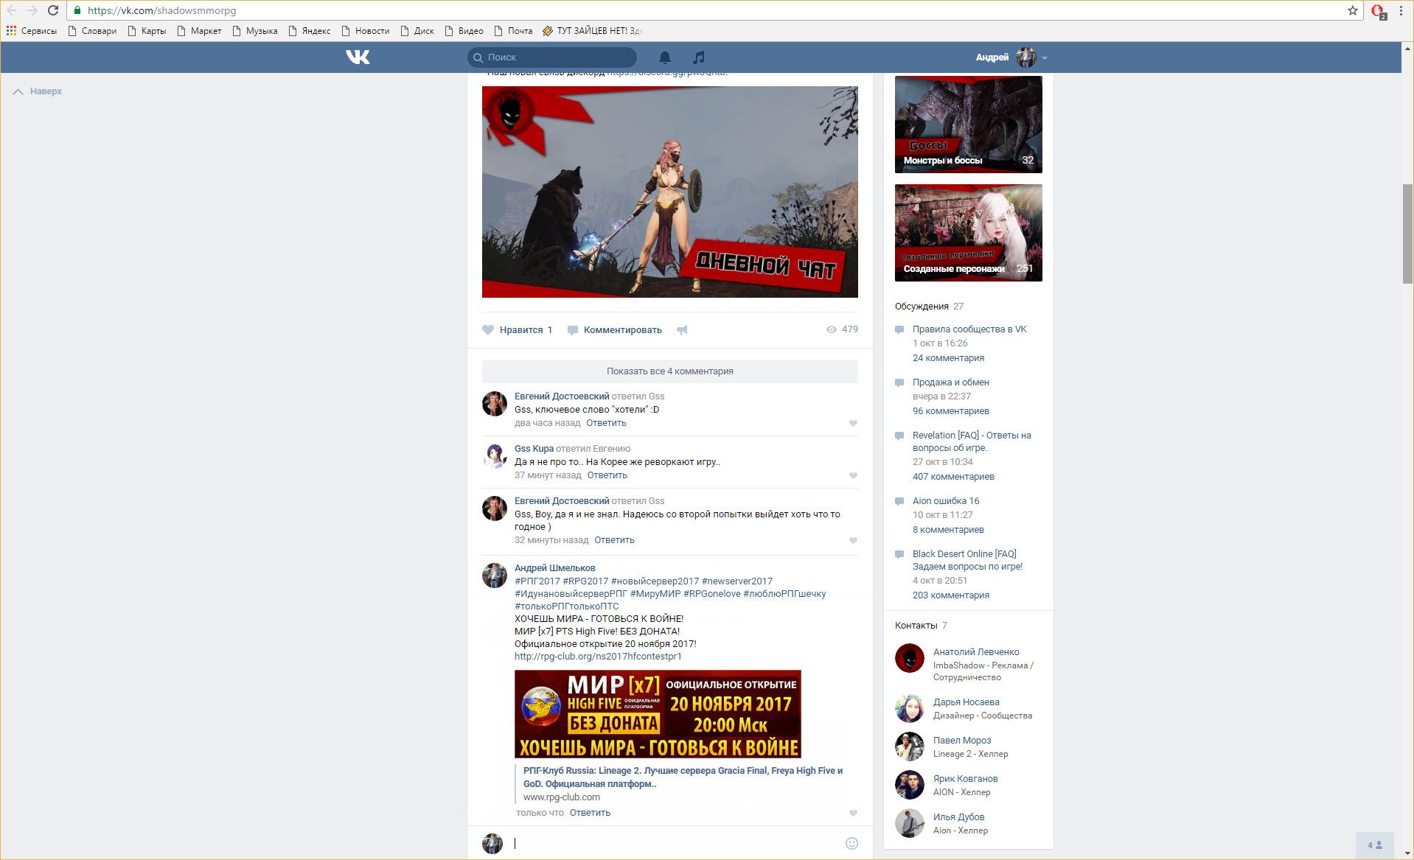Open the notifications bell

[664, 57]
